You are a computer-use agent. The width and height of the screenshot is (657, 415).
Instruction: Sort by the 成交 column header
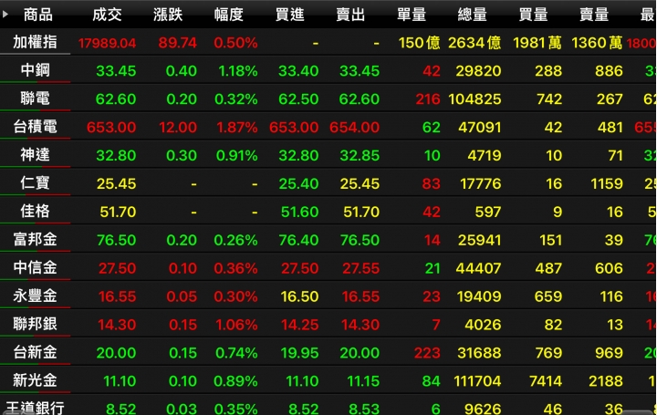(x=108, y=15)
